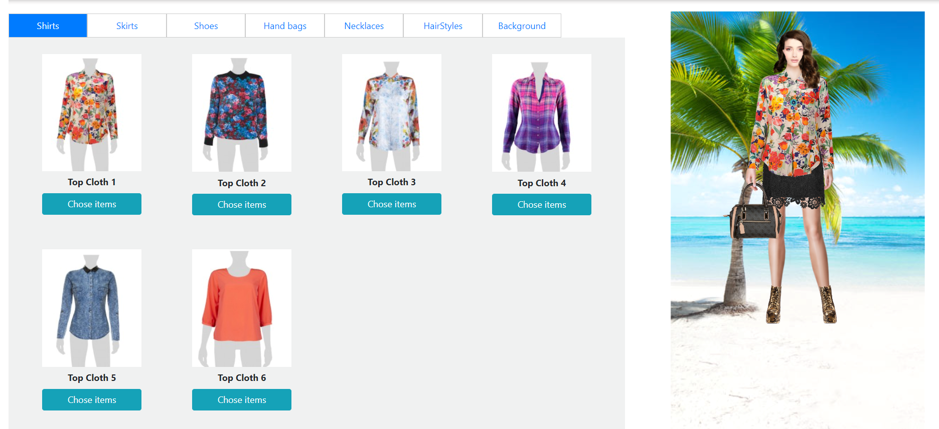This screenshot has height=429, width=939.
Task: Click Chose items under Top Cloth 5
Action: click(92, 399)
